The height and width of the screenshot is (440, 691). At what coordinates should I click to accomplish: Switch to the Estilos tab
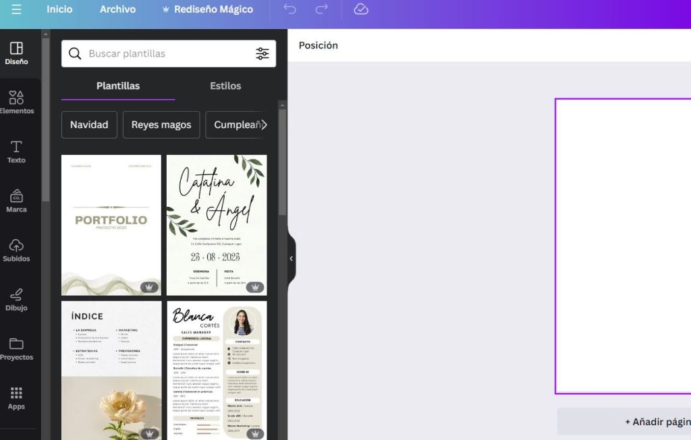(225, 86)
